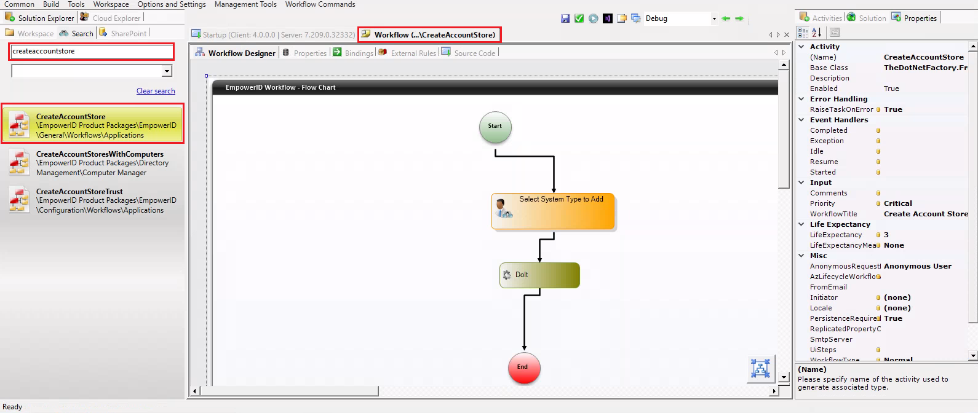
Task: Open the Workspace menu
Action: click(x=111, y=4)
